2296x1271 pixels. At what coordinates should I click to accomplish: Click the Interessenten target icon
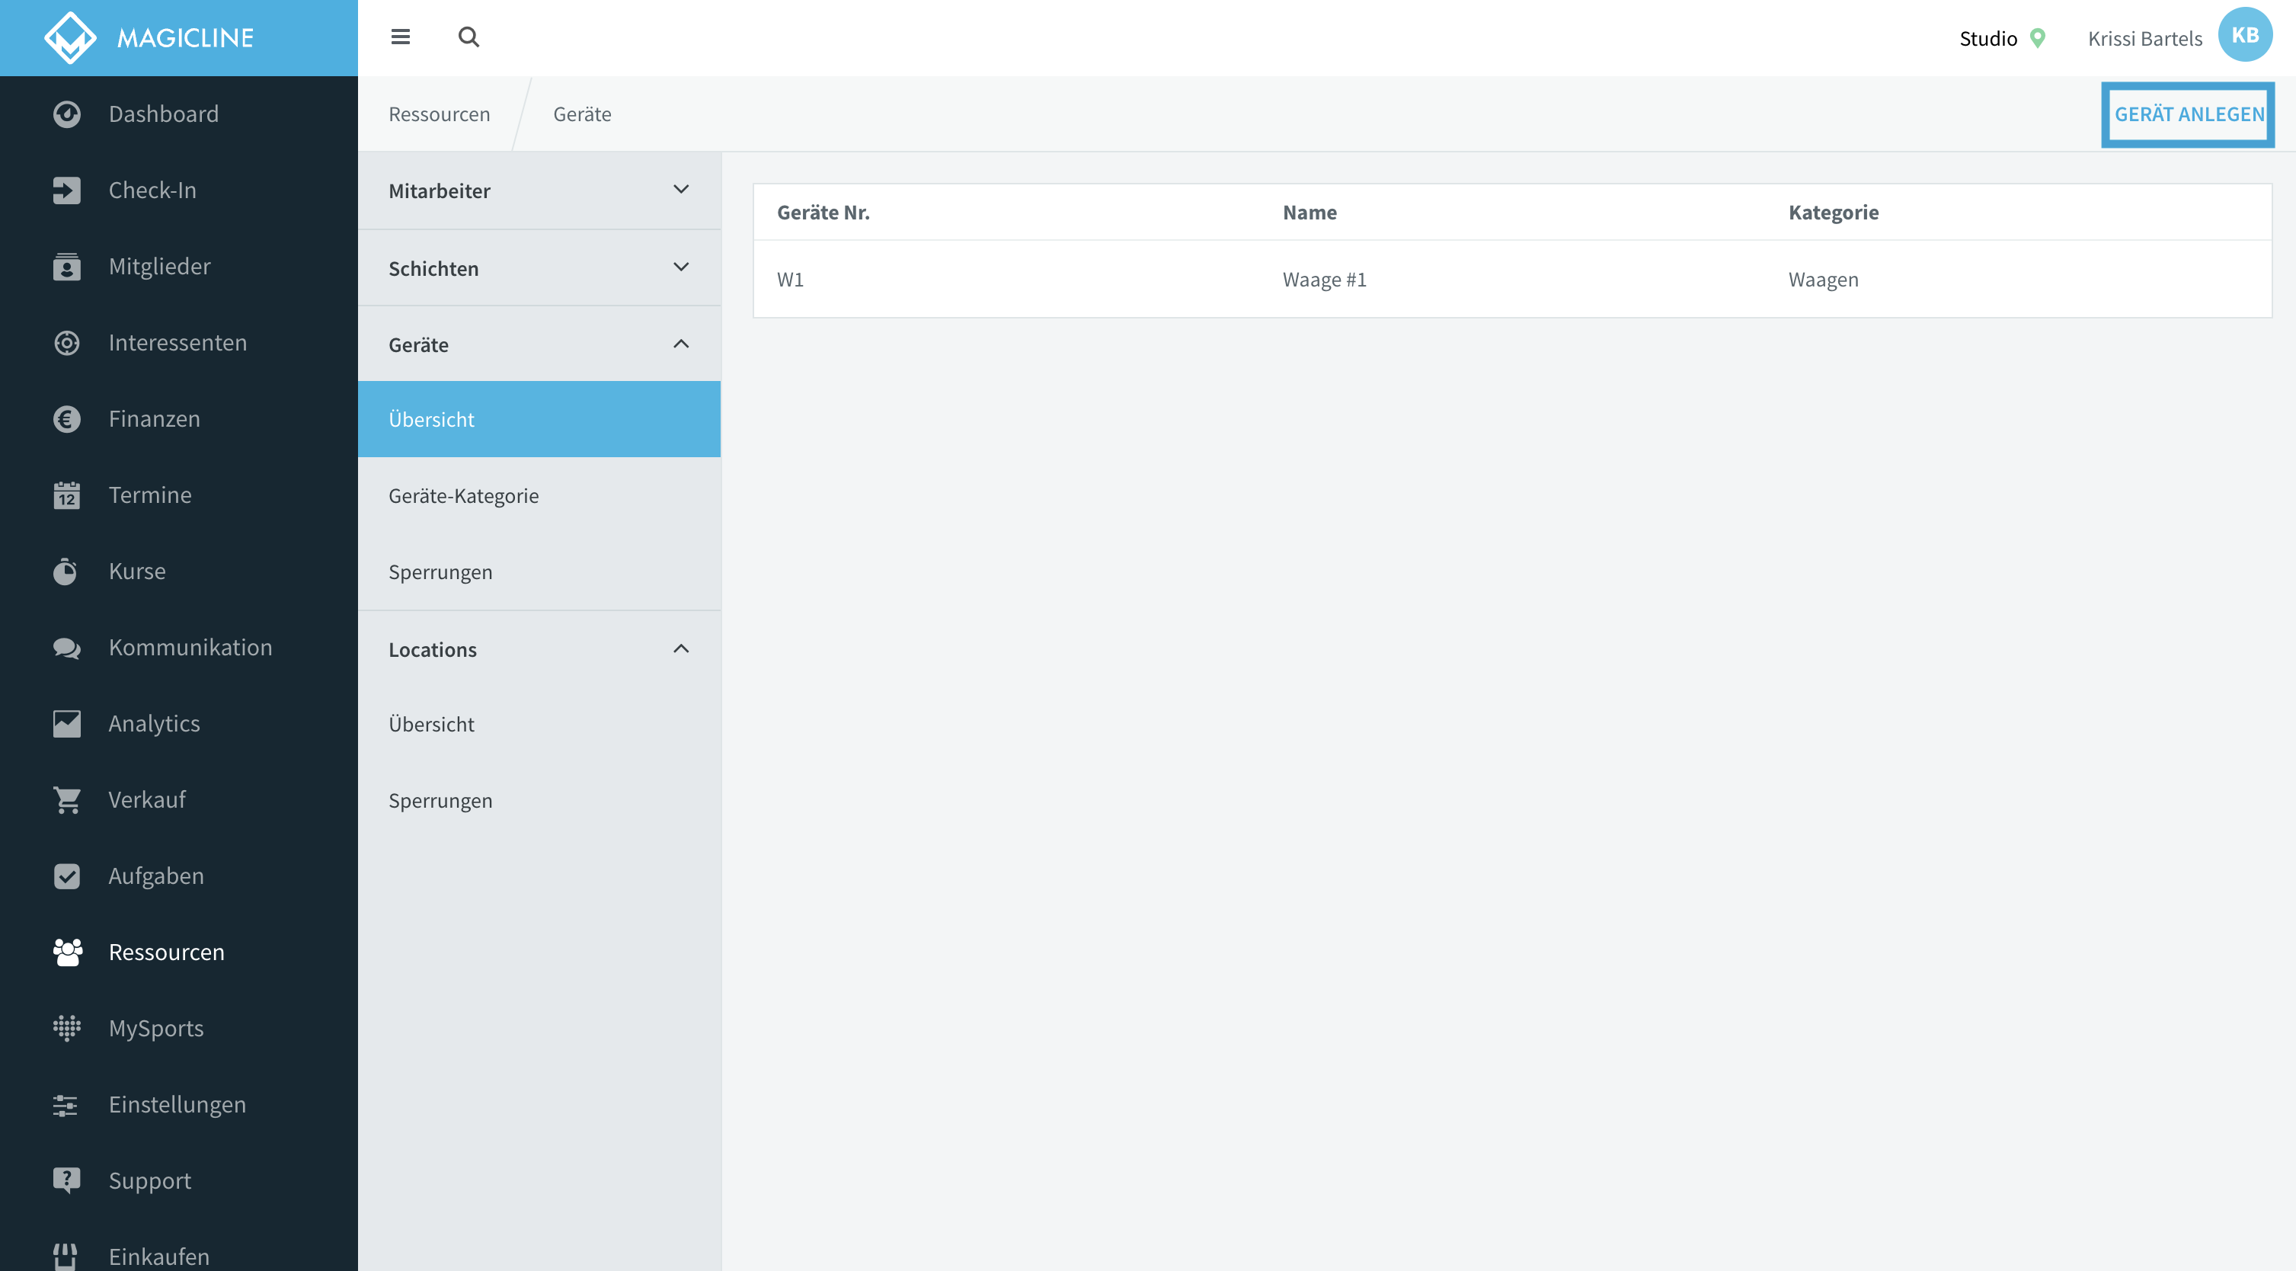click(x=67, y=342)
